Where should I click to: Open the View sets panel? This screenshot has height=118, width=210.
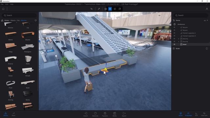[x=204, y=114]
